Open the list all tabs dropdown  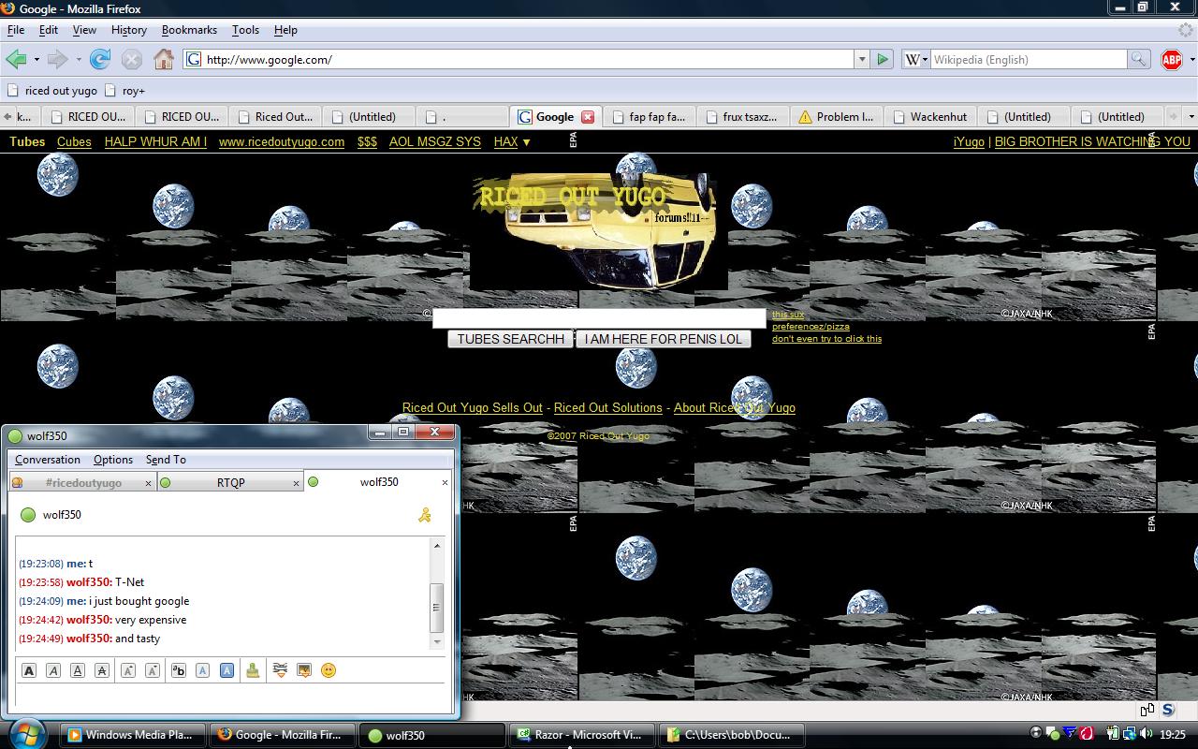(1190, 117)
